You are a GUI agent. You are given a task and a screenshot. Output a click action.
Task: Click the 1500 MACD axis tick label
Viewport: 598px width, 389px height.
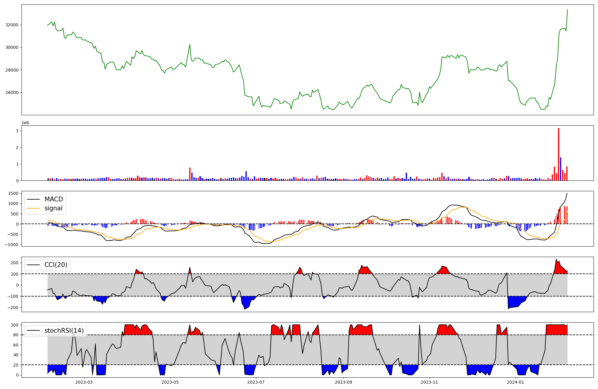(x=13, y=193)
